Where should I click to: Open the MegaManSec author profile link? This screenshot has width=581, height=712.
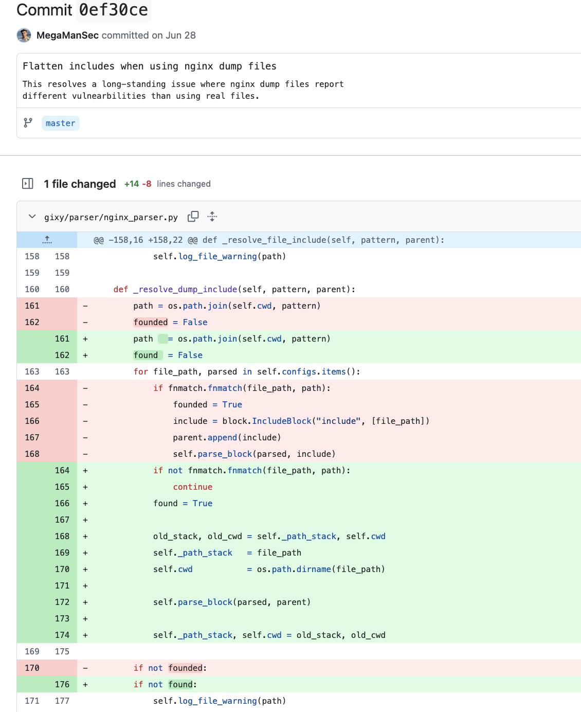[x=67, y=35]
